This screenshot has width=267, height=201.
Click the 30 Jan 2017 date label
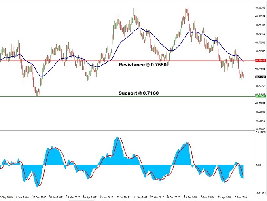click(56, 197)
